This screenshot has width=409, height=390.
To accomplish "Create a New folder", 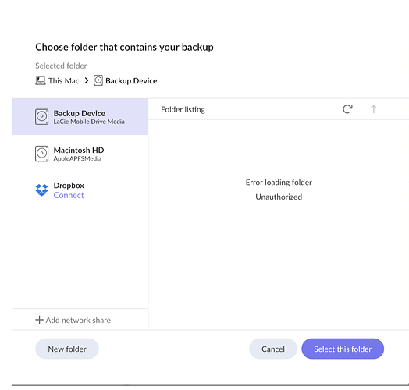I will pos(67,349).
